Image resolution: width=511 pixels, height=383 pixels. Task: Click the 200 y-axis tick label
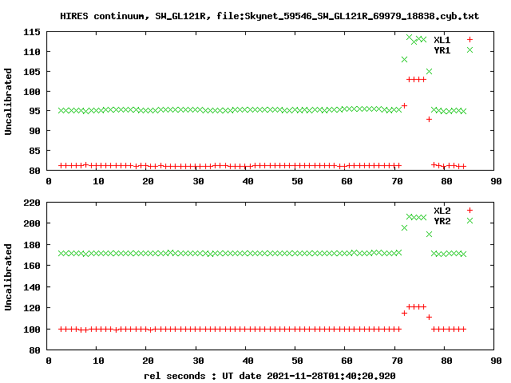click(32, 223)
